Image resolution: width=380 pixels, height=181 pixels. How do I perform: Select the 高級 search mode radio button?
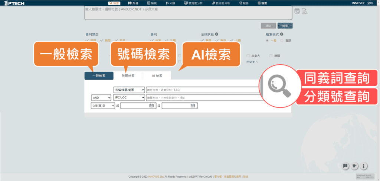click(282, 40)
